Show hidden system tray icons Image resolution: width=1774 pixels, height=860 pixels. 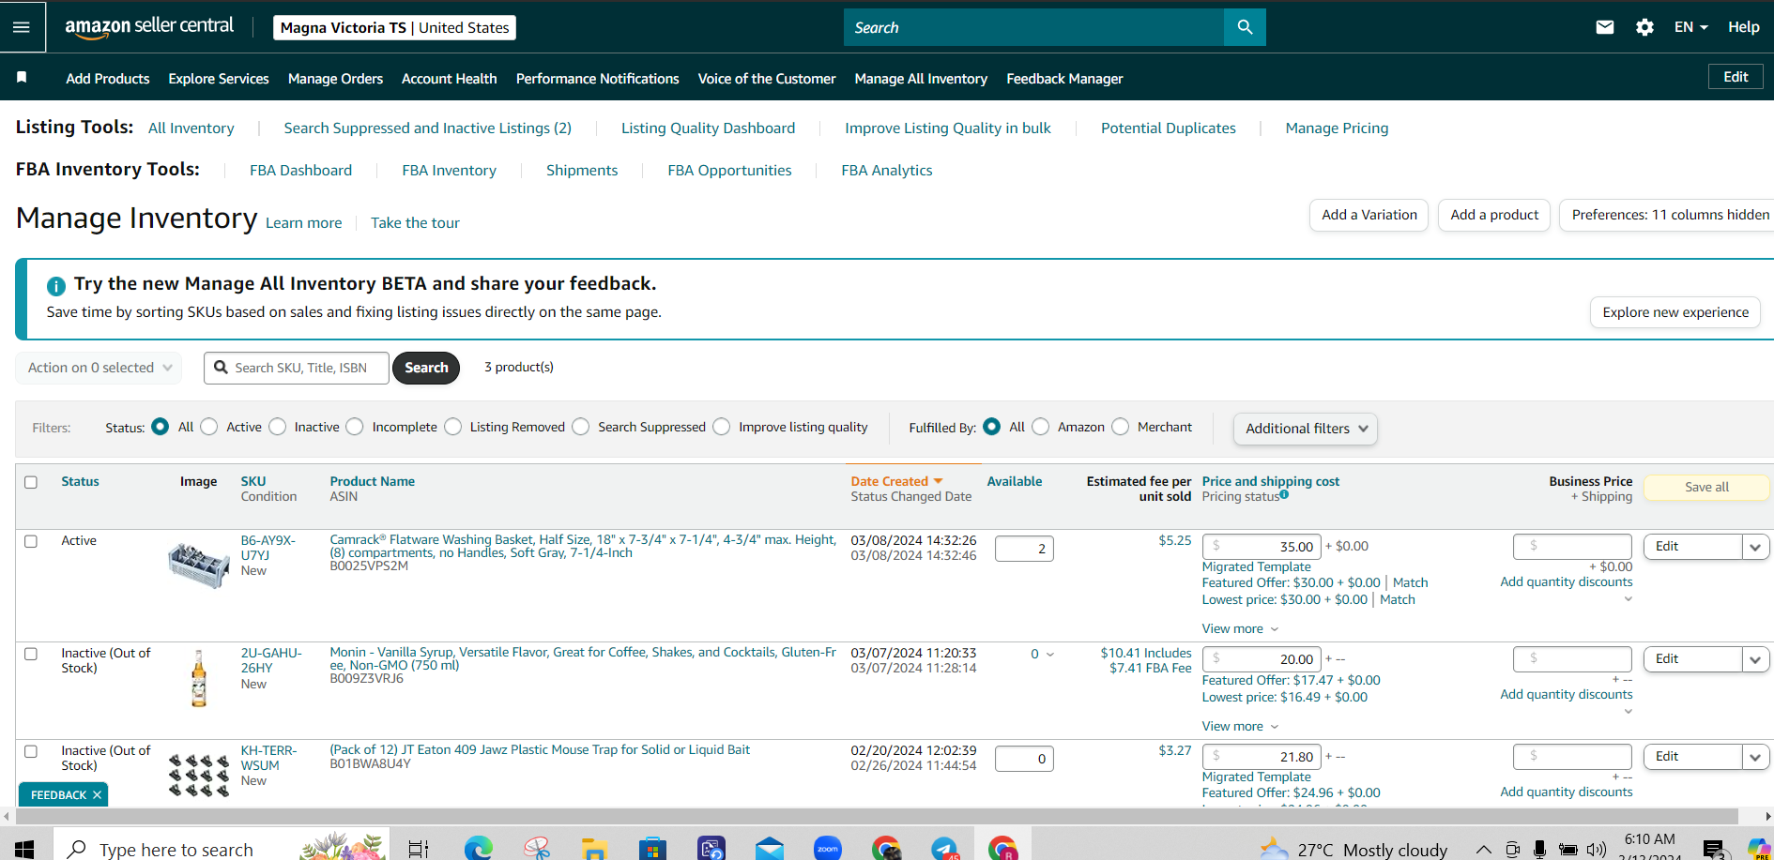click(x=1484, y=850)
